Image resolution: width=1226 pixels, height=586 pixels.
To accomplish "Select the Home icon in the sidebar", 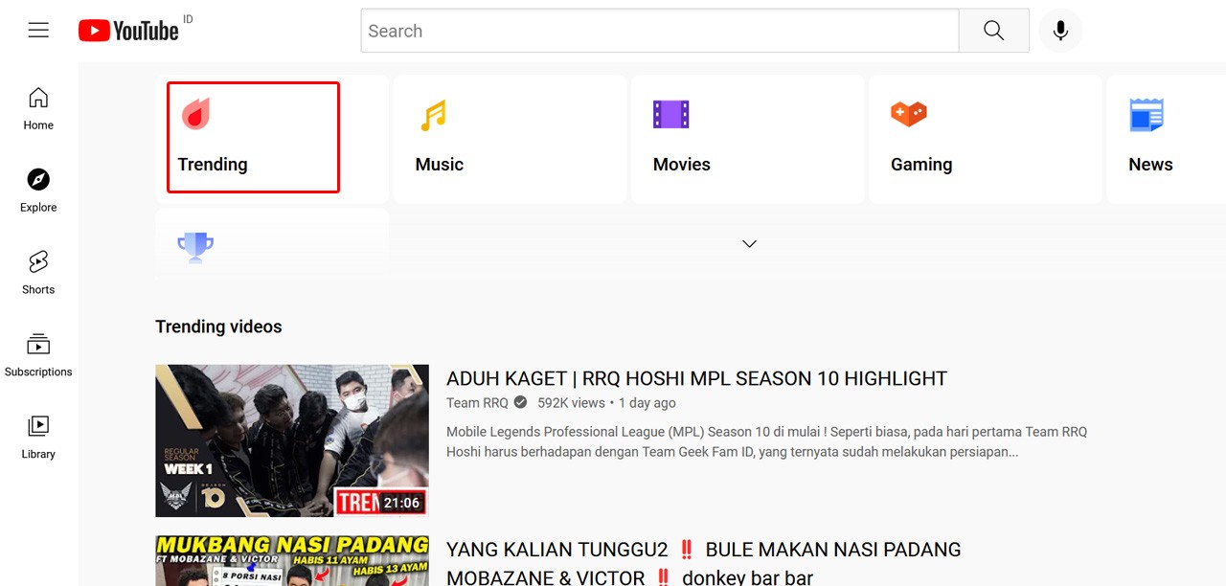I will (x=37, y=106).
